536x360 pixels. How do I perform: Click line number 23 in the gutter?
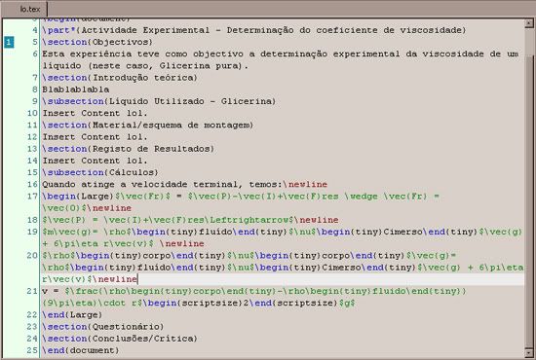(x=32, y=327)
